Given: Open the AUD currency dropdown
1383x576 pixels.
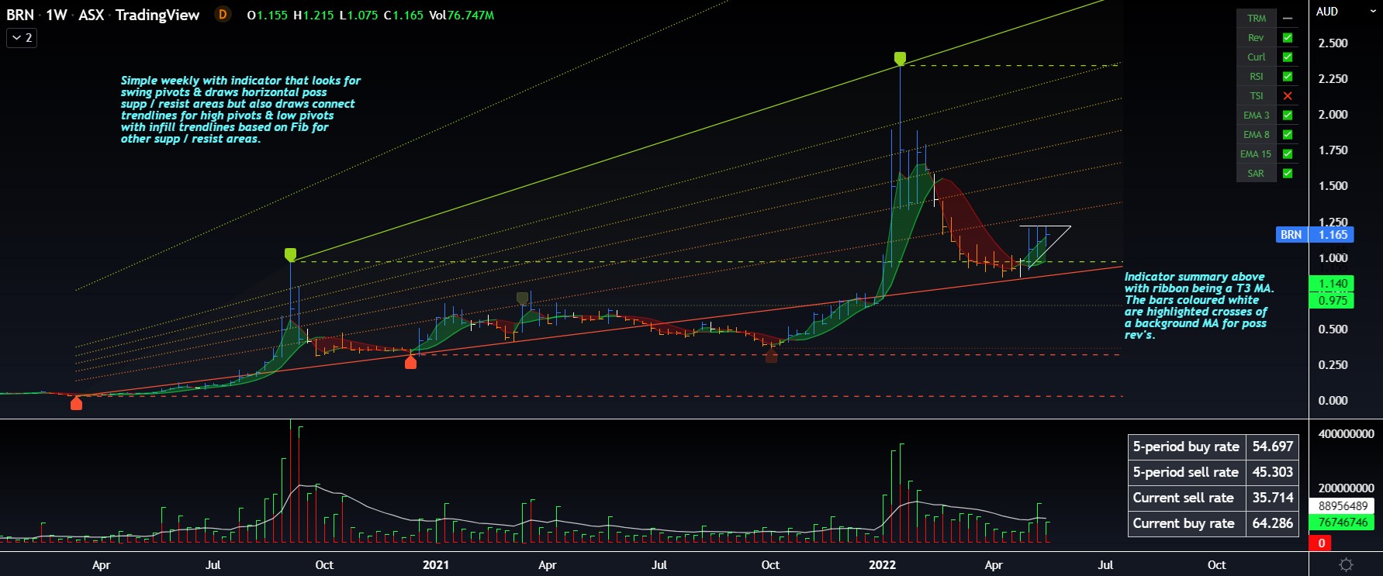Looking at the screenshot, I should click(1327, 12).
